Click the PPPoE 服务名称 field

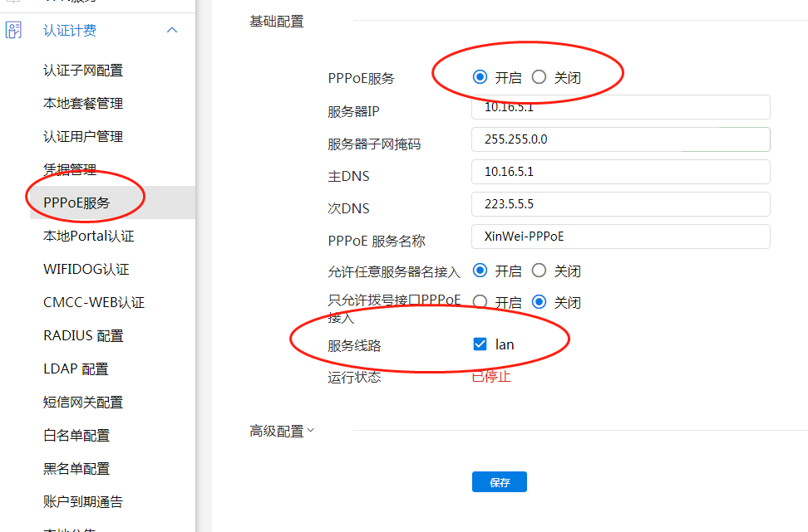pos(620,237)
